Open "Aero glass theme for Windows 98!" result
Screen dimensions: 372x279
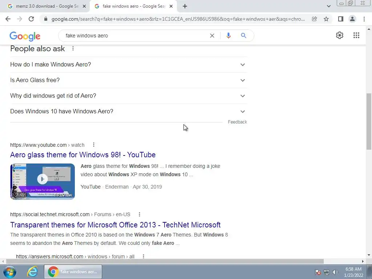[83, 155]
